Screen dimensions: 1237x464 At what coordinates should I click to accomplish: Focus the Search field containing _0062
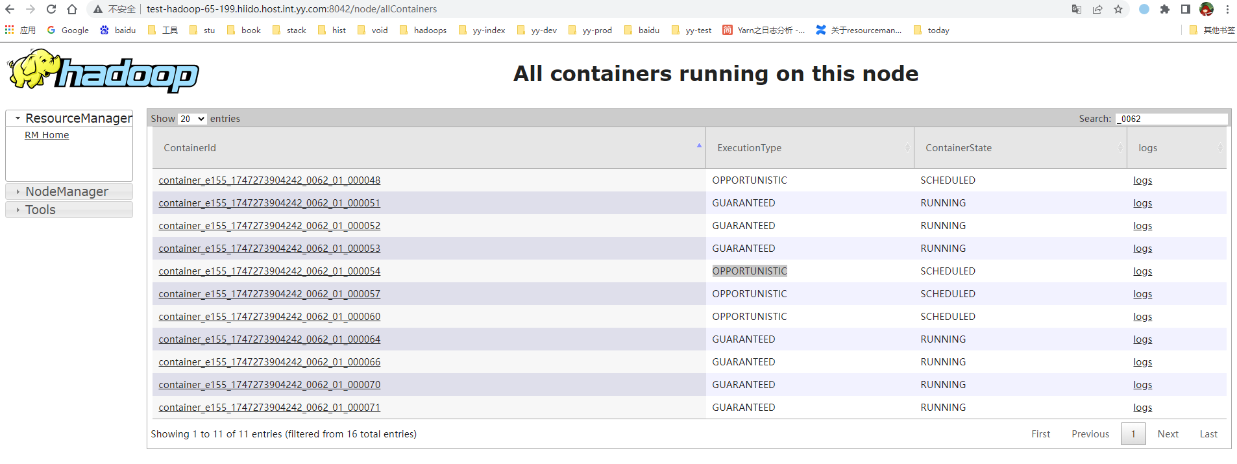[1171, 119]
